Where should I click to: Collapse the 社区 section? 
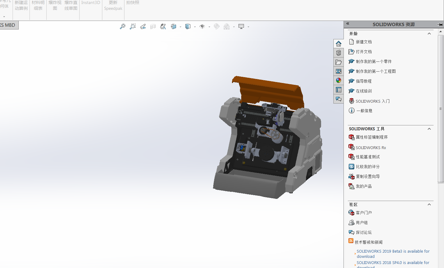429,204
